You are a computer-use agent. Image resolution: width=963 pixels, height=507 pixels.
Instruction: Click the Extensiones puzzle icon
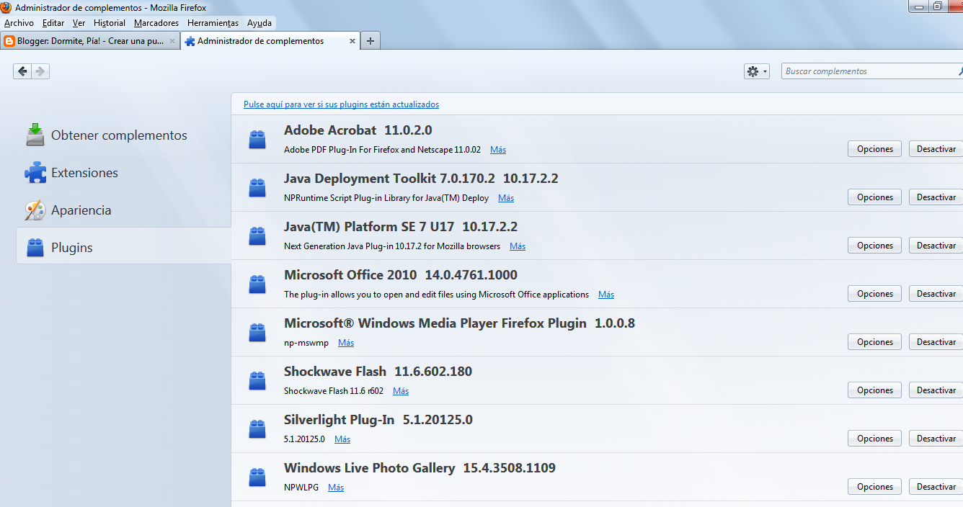35,172
